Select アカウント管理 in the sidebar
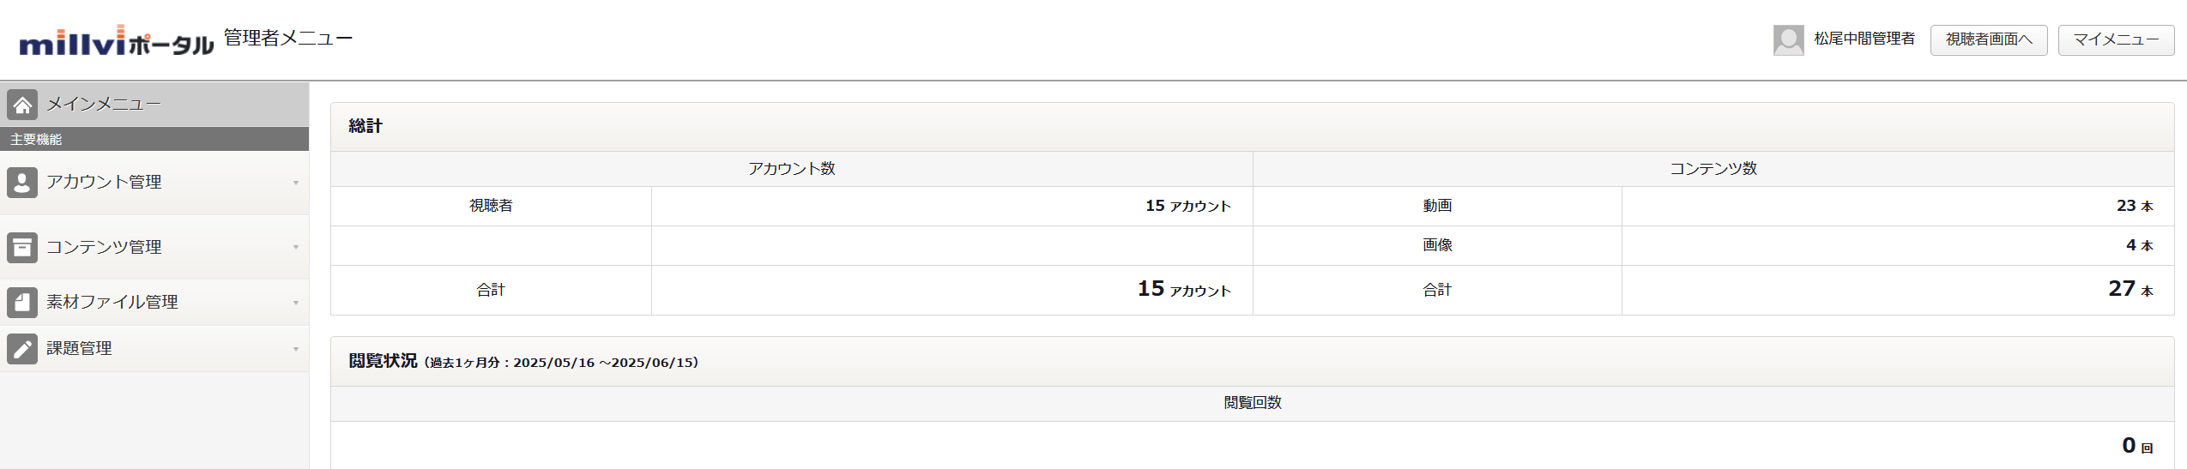The width and height of the screenshot is (2187, 469). point(154,183)
